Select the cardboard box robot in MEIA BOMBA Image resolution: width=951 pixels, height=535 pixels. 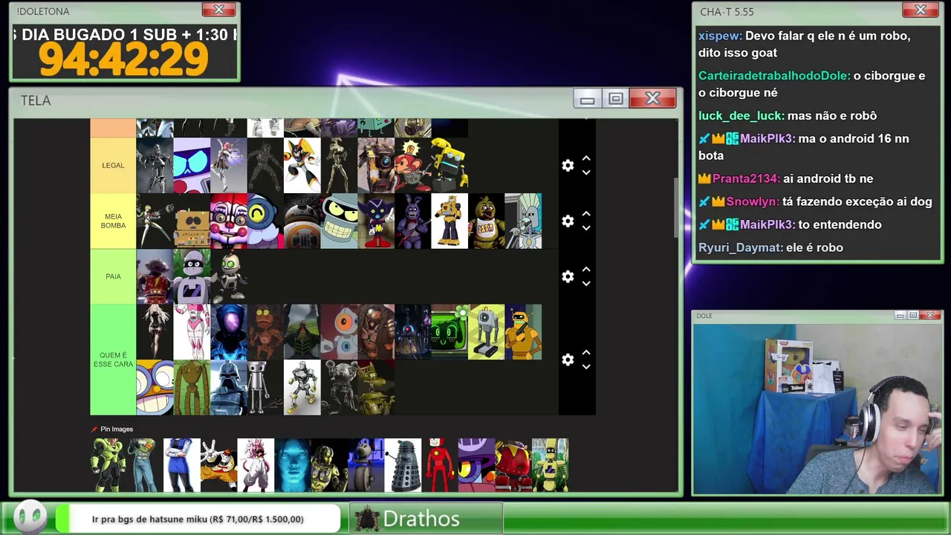click(192, 221)
